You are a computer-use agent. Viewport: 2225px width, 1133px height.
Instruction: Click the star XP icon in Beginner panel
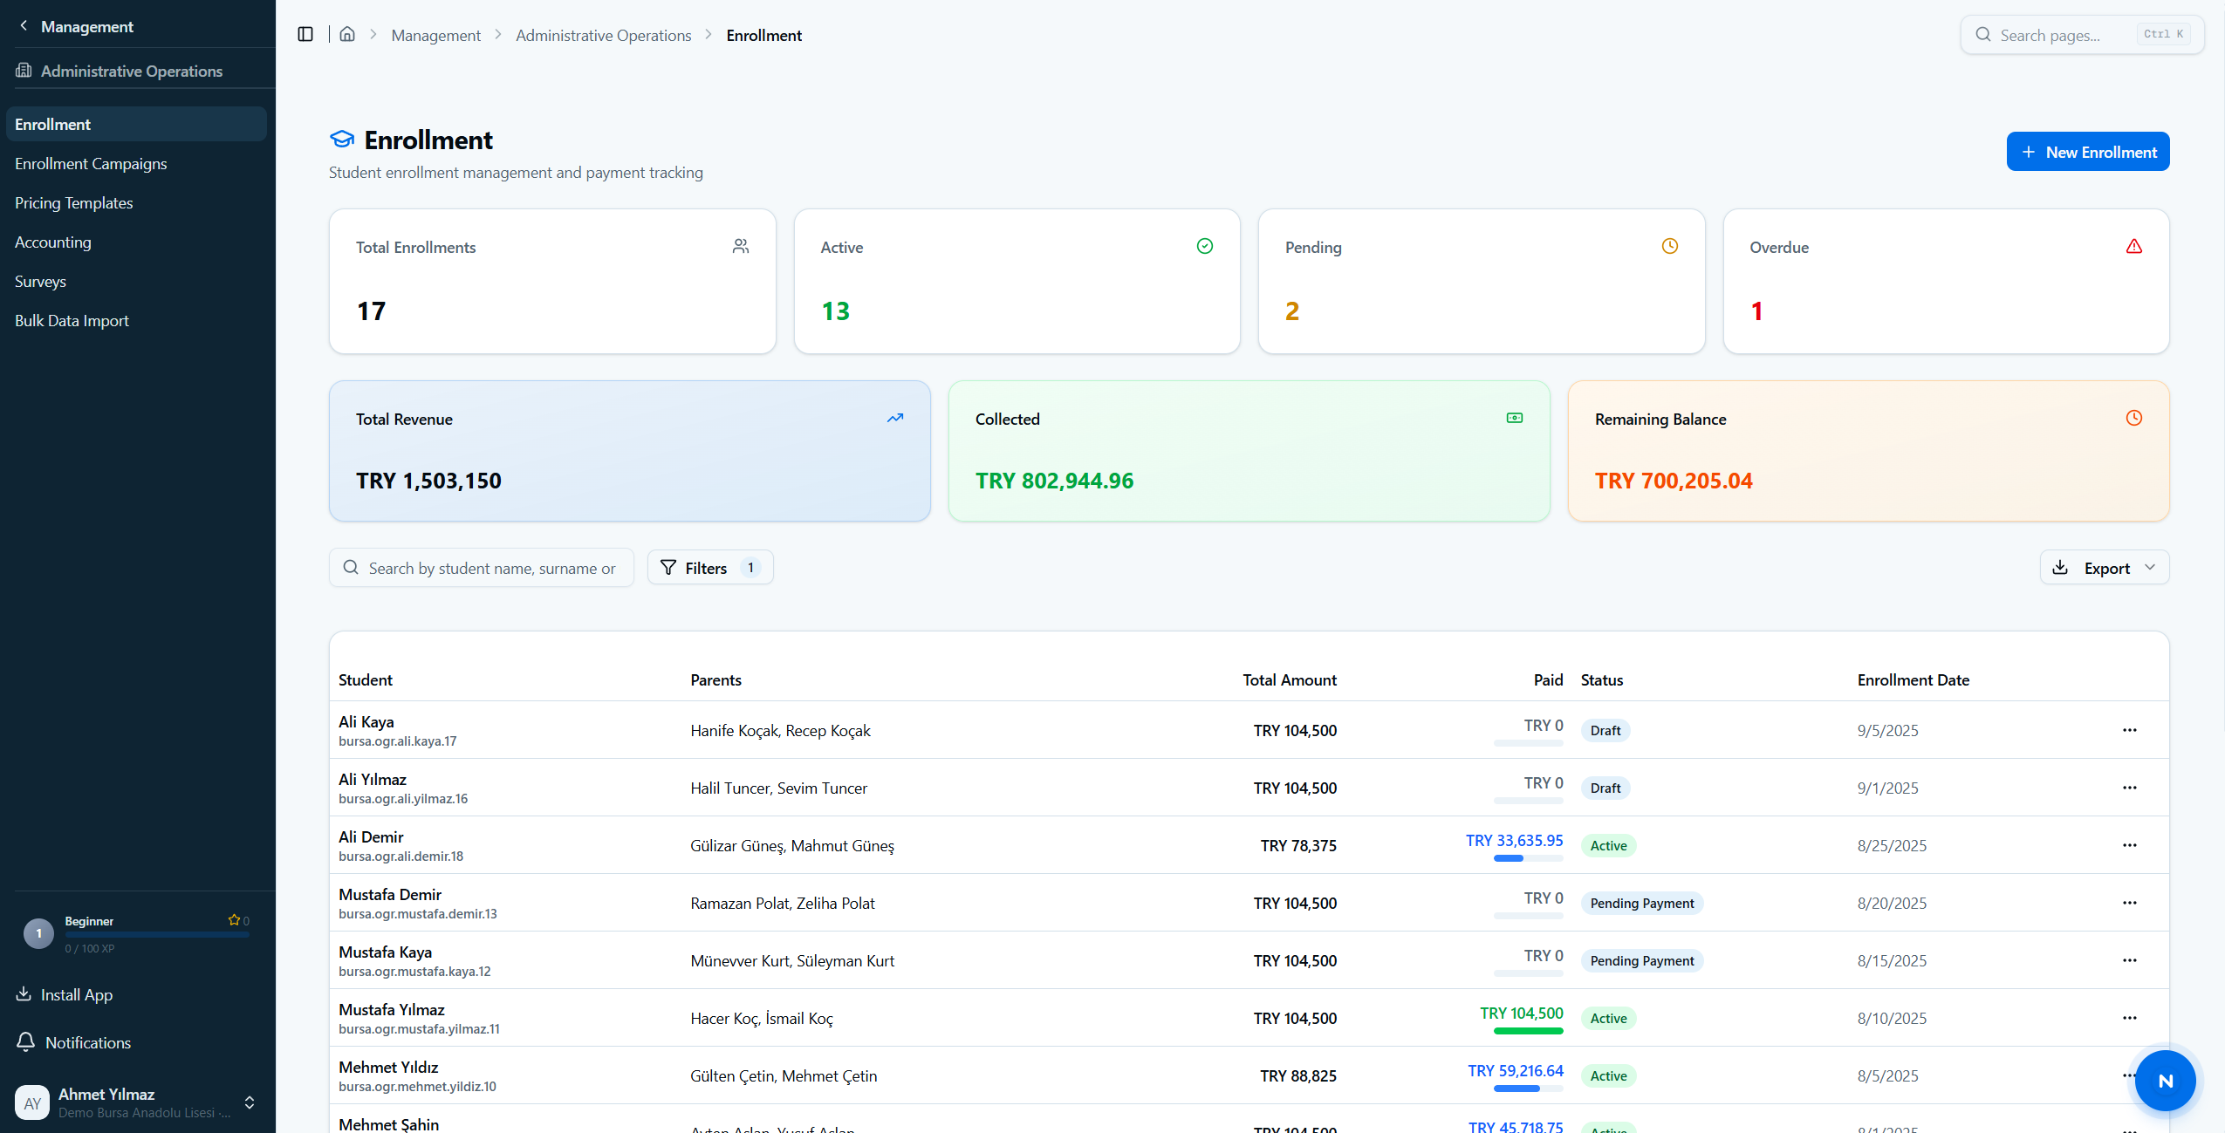pos(234,920)
